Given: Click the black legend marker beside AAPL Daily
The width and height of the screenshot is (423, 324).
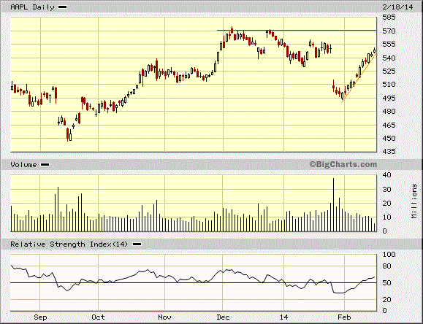Looking at the screenshot, I should (63, 7).
